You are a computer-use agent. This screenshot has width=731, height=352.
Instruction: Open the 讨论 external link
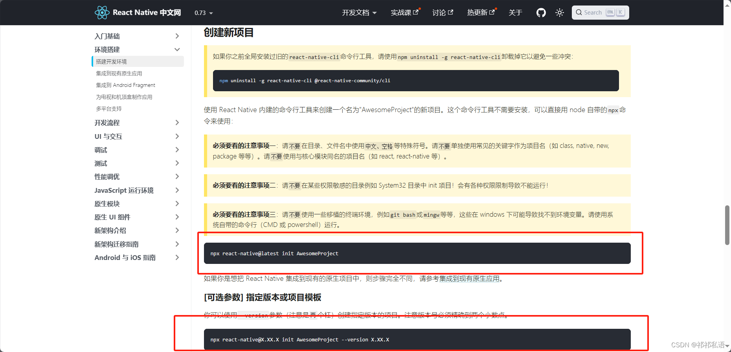click(x=443, y=13)
